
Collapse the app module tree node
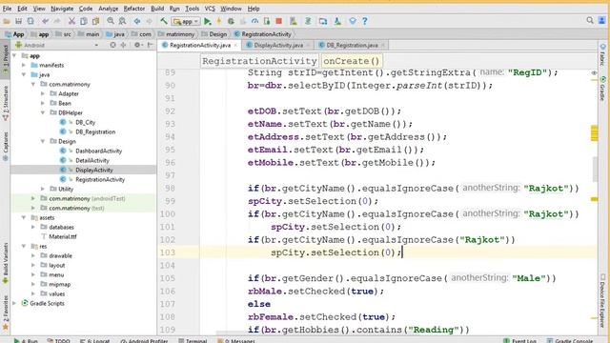[x=15, y=55]
